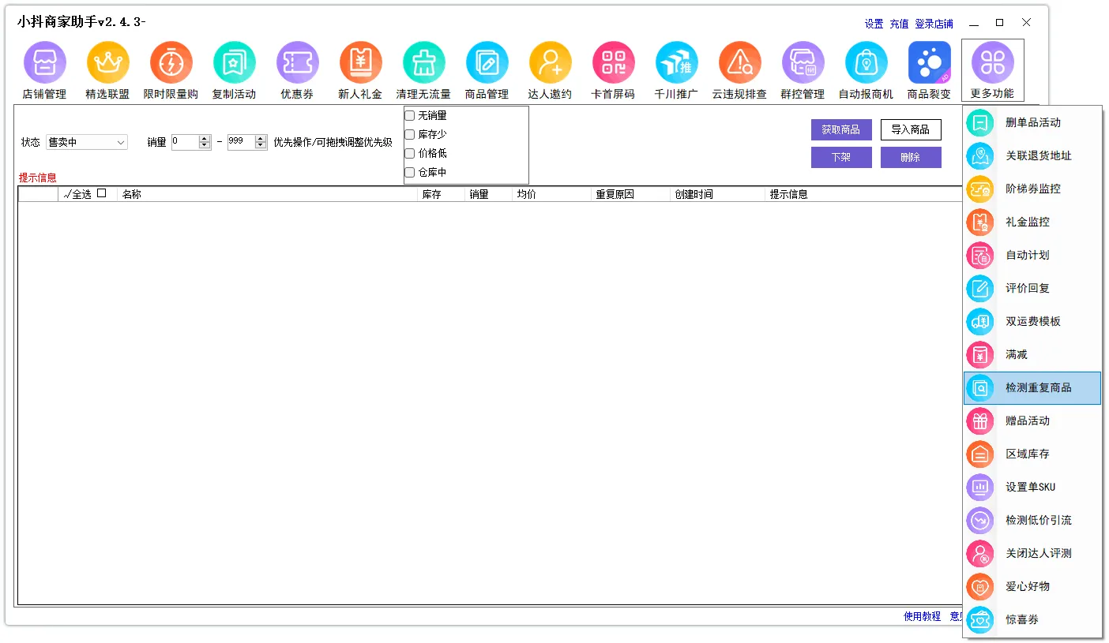This screenshot has height=643, width=1109.
Task: Enable the 无销量 checkbox
Action: (410, 115)
